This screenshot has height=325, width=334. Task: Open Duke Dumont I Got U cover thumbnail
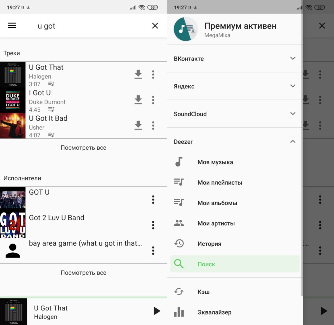point(13,100)
